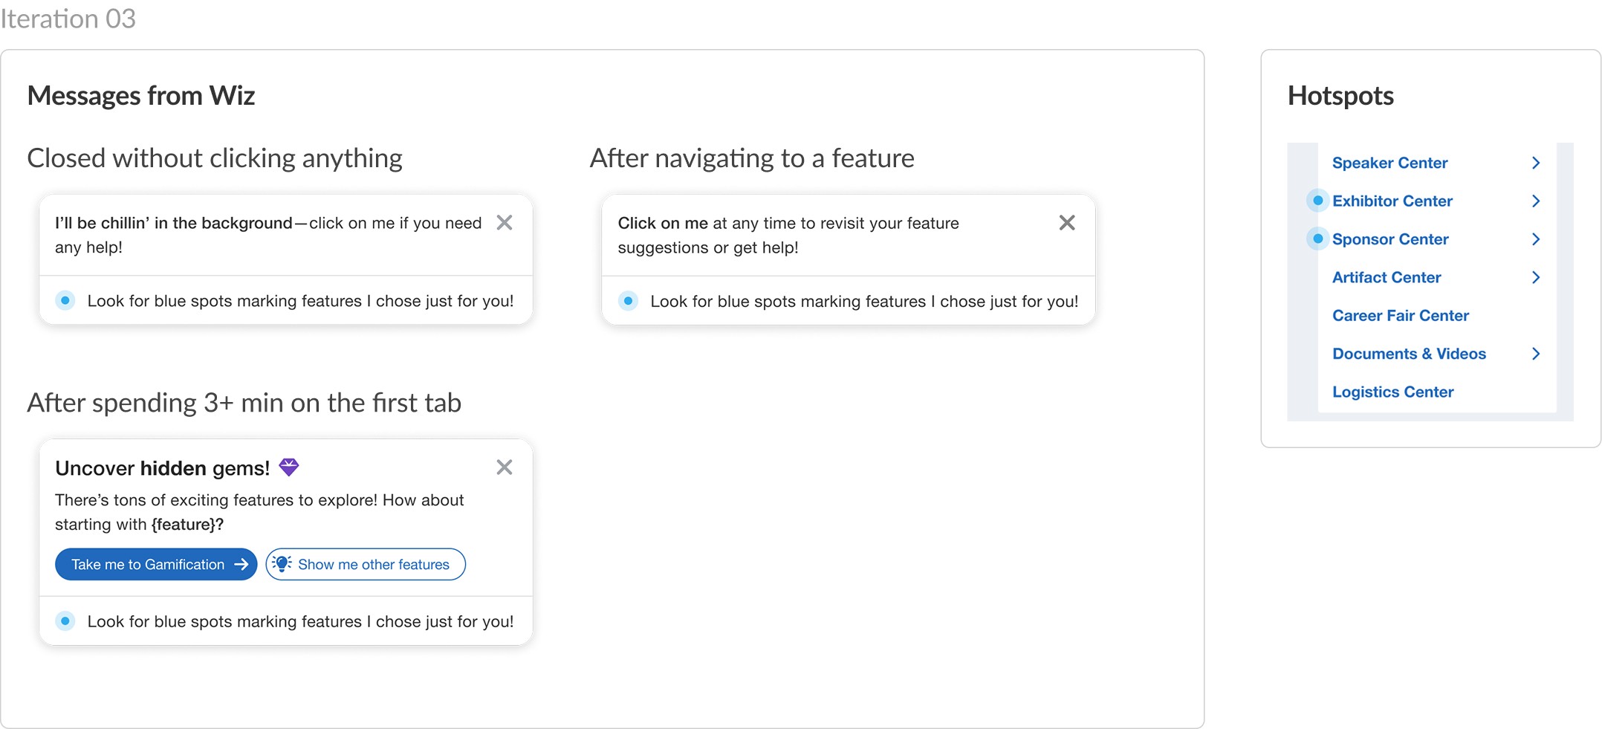Open the Career Fair Center menu item

[x=1401, y=316]
